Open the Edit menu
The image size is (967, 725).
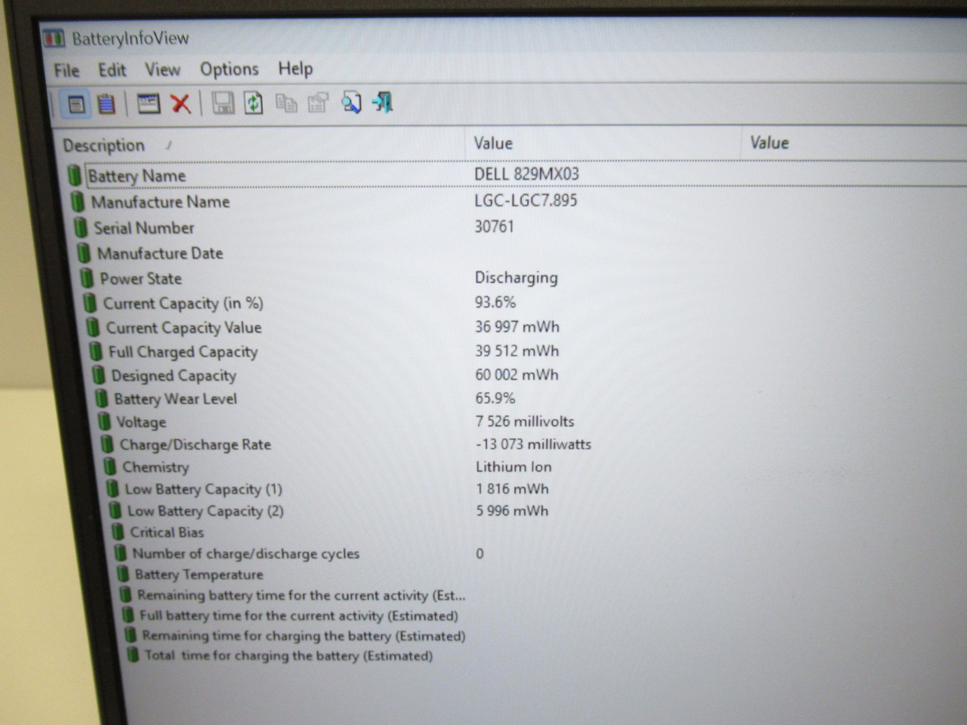click(112, 70)
